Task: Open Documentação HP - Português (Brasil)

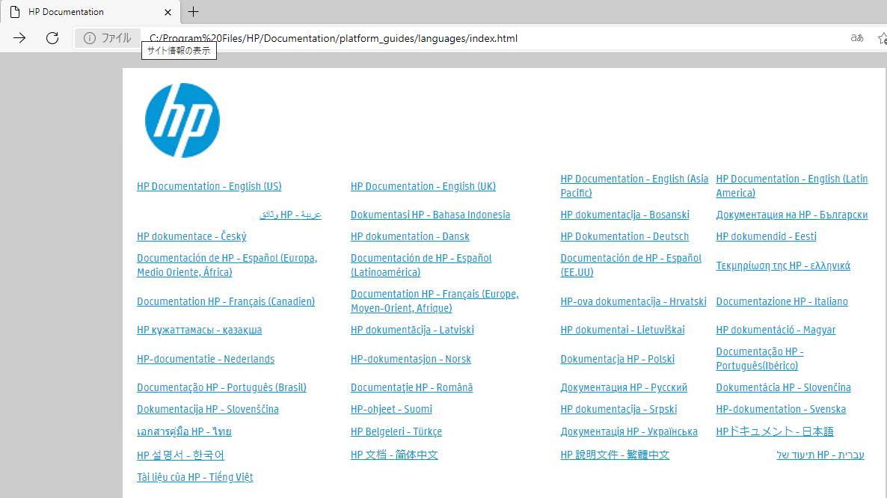Action: click(221, 388)
